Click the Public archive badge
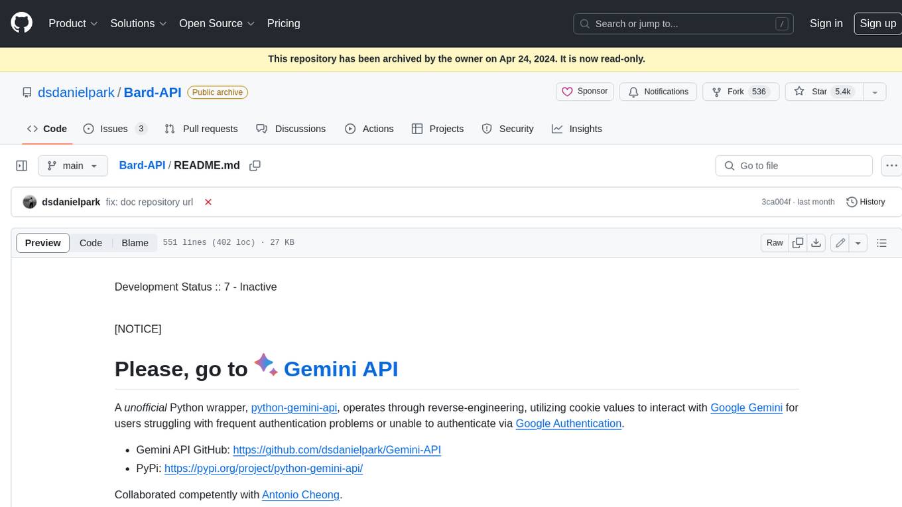Screen dimensions: 902x507 (x=218, y=92)
